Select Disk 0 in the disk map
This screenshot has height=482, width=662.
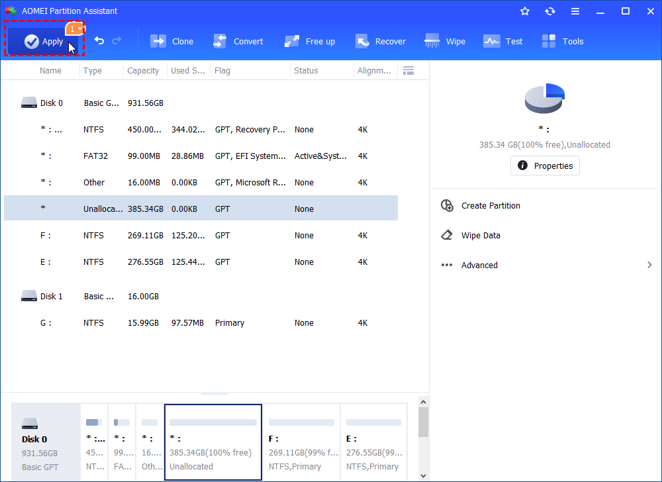pyautogui.click(x=46, y=442)
